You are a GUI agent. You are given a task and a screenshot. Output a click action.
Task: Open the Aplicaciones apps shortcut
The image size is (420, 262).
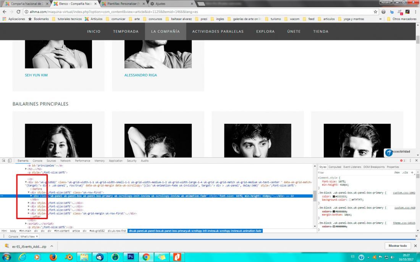(14, 19)
